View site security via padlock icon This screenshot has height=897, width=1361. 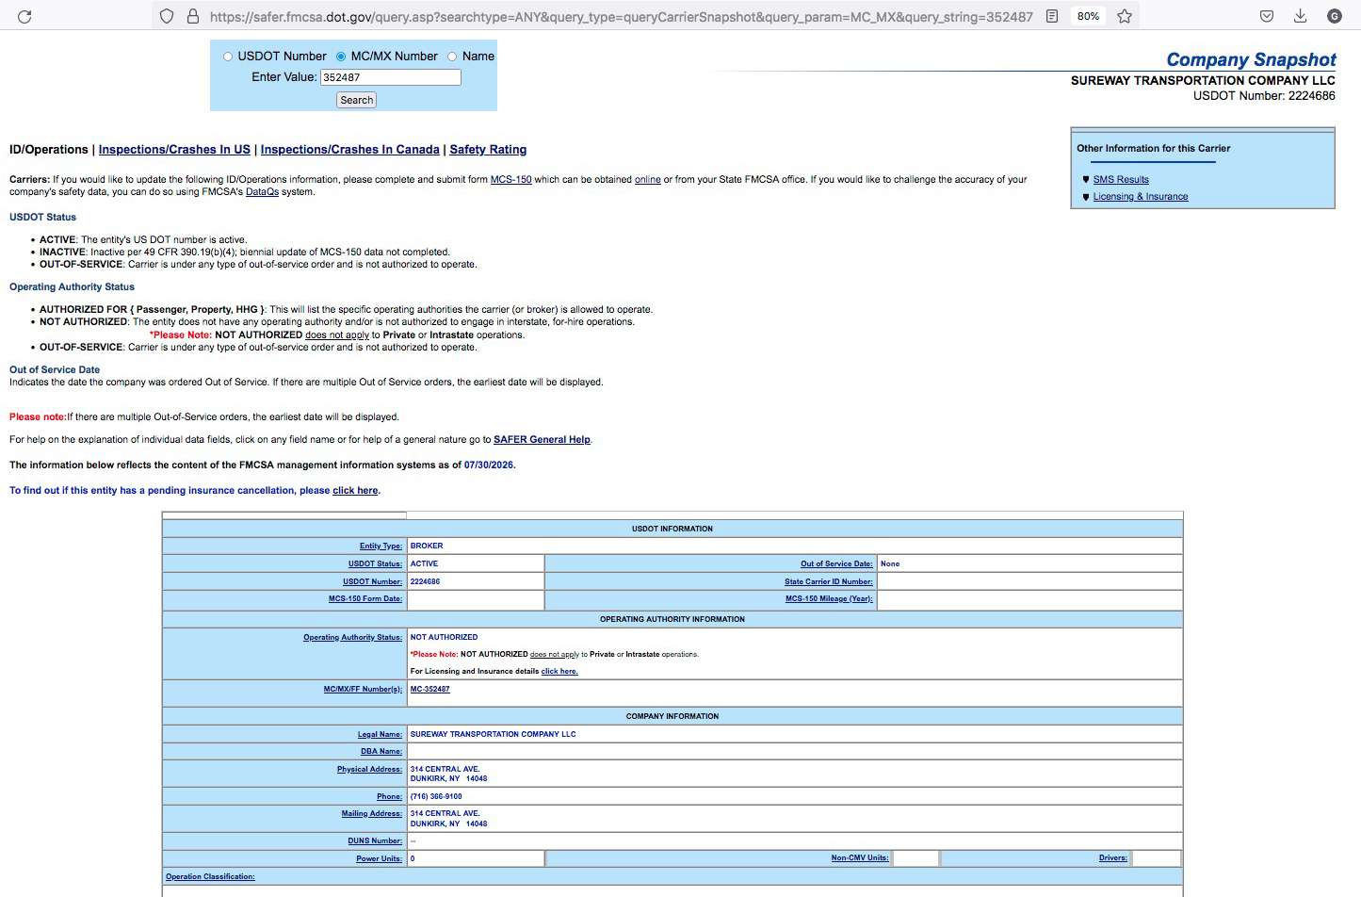point(192,16)
